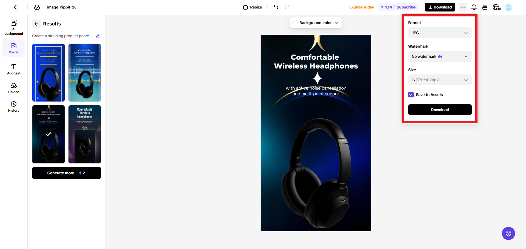Click the black Download button in panel

440,110
